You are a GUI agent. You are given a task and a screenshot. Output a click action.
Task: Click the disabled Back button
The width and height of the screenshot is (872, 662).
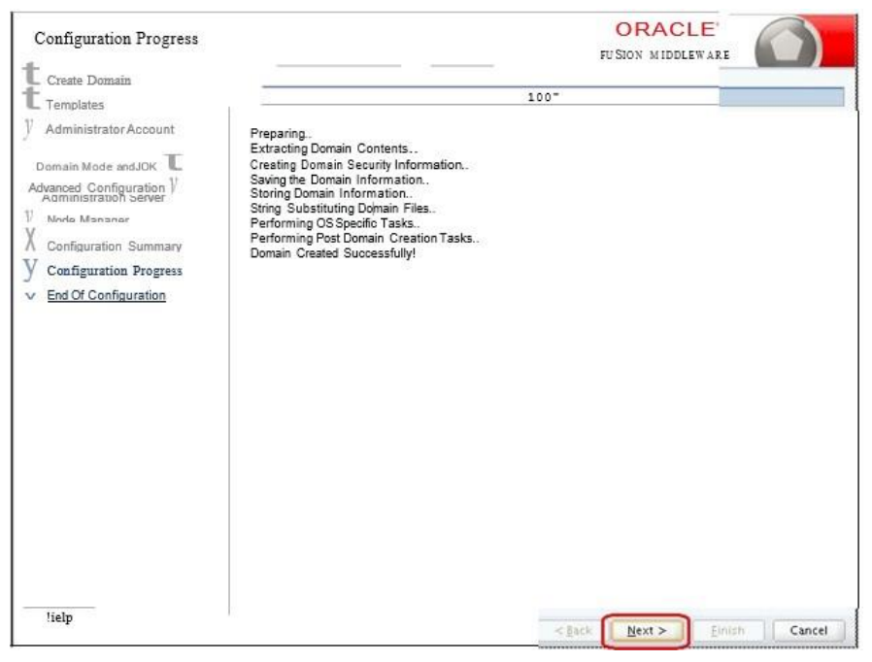573,631
